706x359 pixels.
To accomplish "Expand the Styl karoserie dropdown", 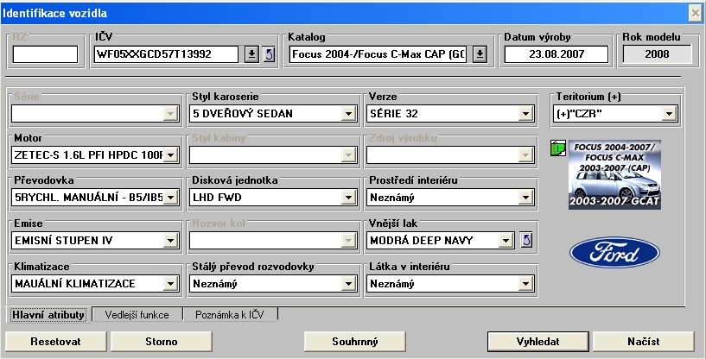I will point(348,113).
